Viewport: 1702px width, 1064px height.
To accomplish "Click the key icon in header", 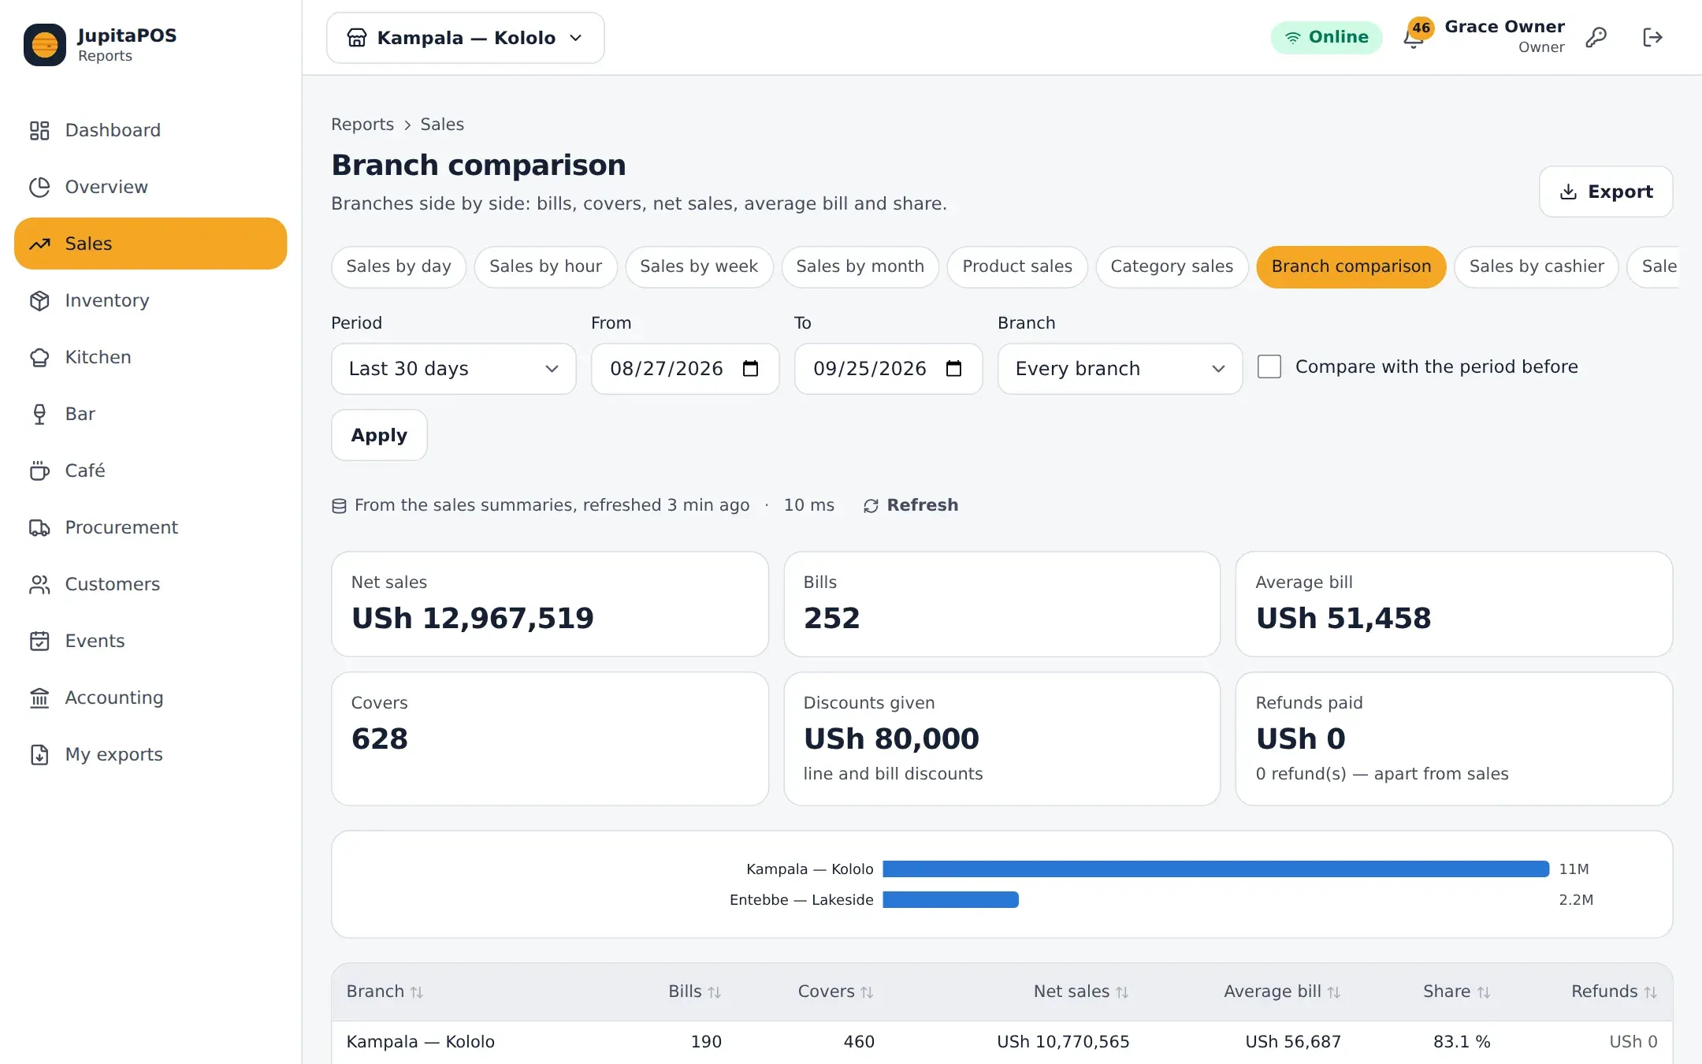I will click(1596, 37).
